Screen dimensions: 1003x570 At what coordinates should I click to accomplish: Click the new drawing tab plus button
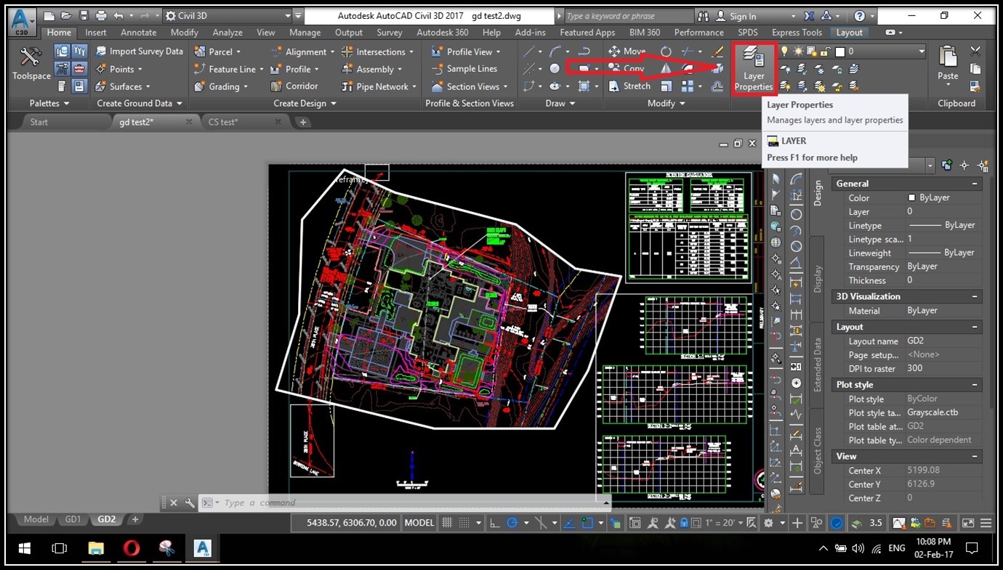click(x=303, y=122)
